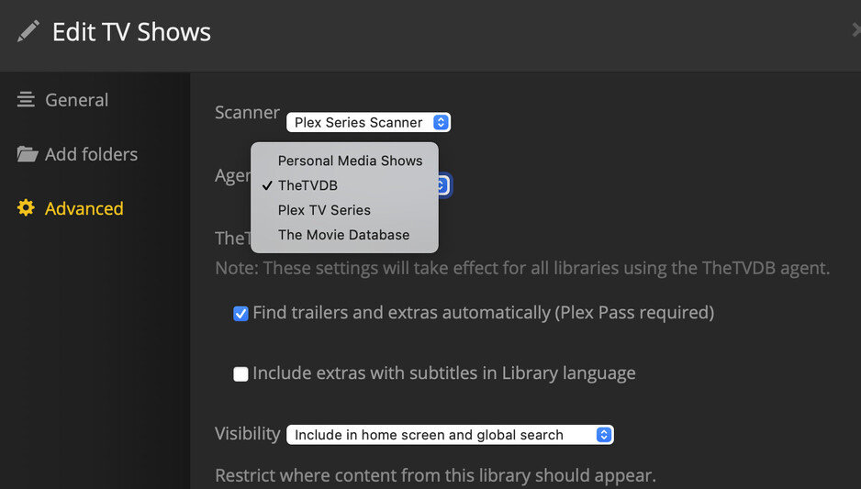861x489 pixels.
Task: Pick The Movie Database agent
Action: 344,235
